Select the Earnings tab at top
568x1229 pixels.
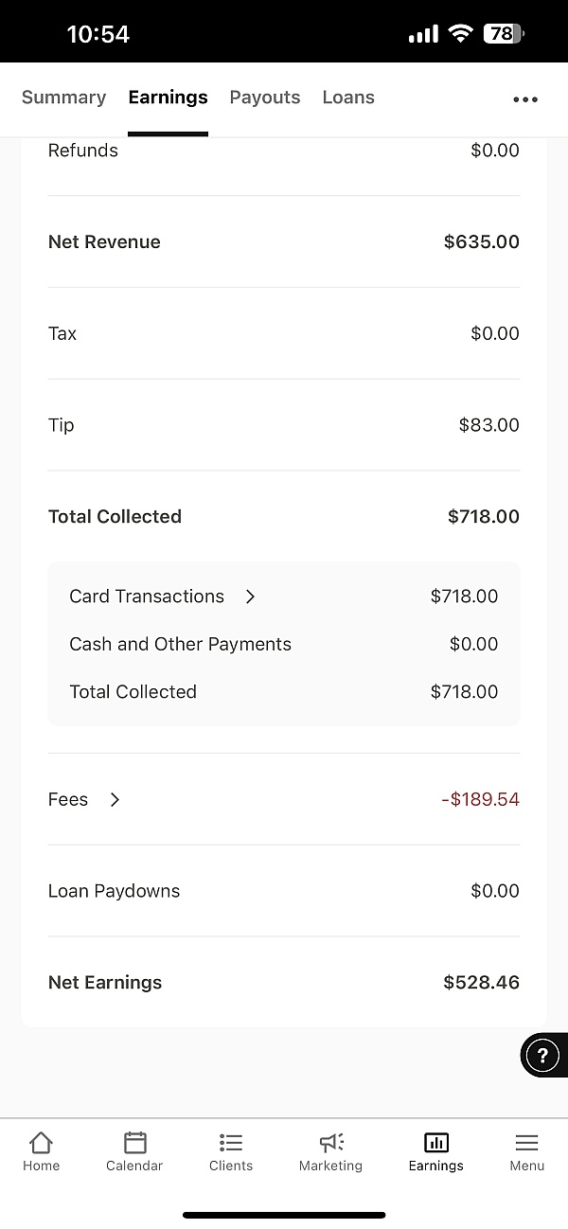(168, 98)
